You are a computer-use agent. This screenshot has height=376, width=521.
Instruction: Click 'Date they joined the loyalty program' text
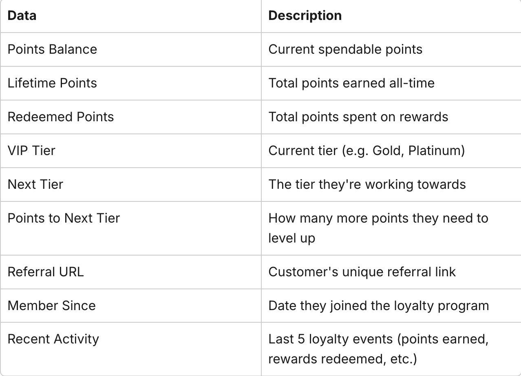click(x=378, y=306)
